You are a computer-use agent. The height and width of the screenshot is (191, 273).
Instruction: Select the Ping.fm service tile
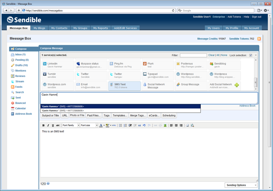click(125, 65)
